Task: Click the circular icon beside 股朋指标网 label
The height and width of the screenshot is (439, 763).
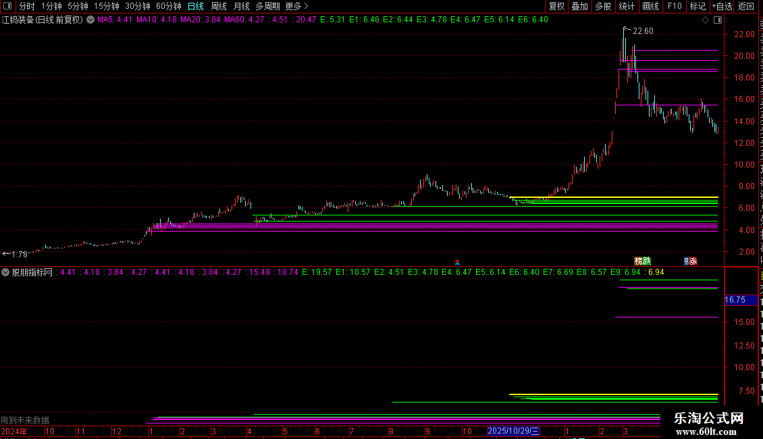Action: tap(5, 273)
